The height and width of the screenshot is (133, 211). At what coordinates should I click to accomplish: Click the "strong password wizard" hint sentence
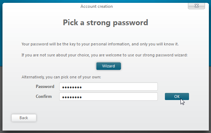104,55
